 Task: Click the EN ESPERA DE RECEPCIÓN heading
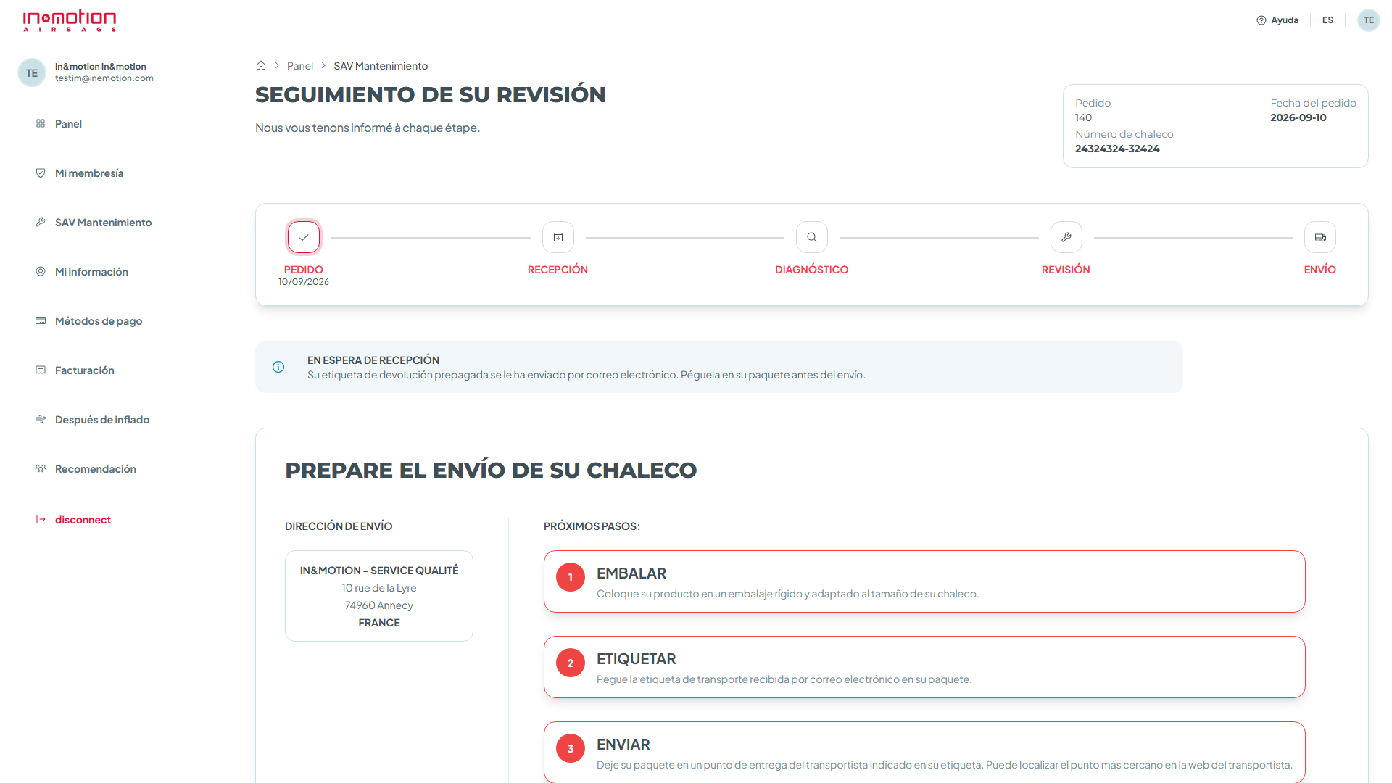(373, 360)
